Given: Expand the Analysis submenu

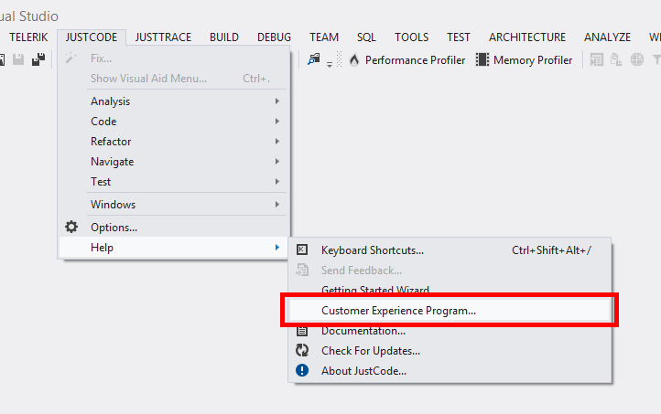Looking at the screenshot, I should (174, 101).
